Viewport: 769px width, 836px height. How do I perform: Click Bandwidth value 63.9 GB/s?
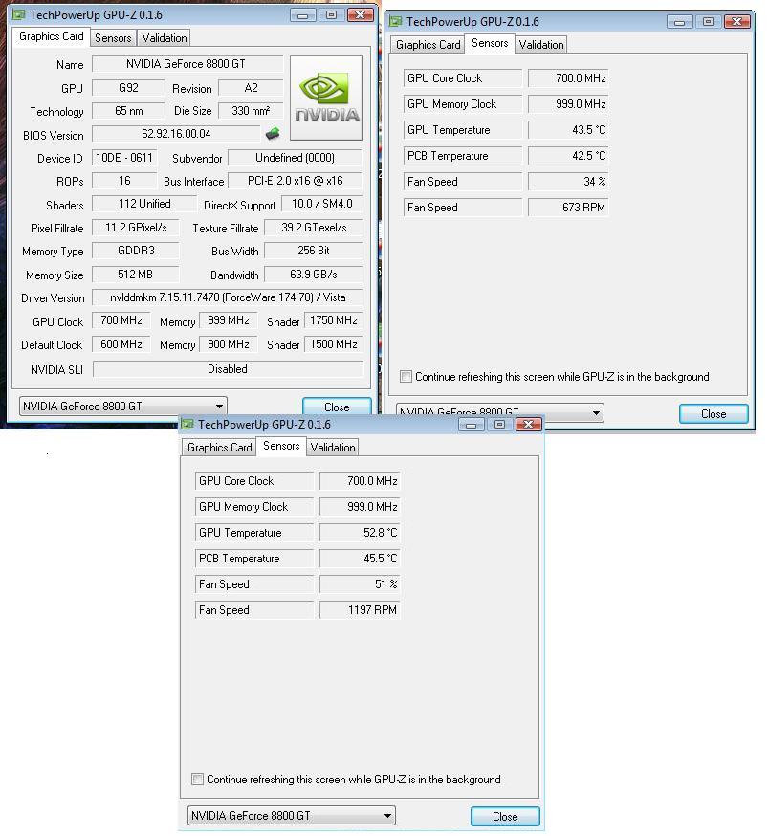tap(314, 275)
